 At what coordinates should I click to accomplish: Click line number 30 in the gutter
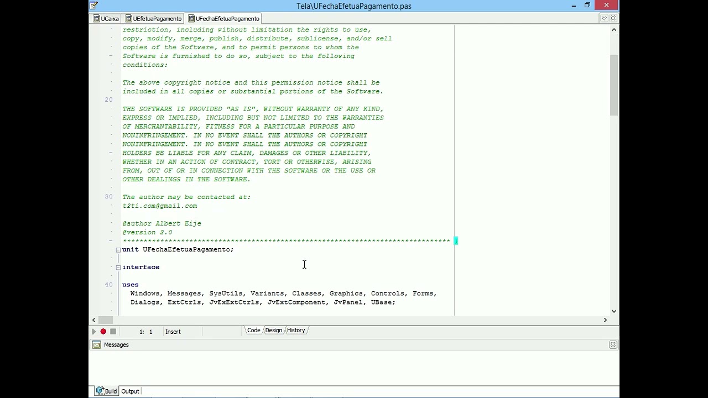pos(108,197)
